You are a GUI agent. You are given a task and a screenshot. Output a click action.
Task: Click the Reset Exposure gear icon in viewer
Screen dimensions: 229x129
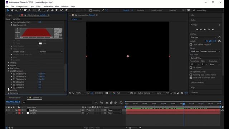coord(182,93)
